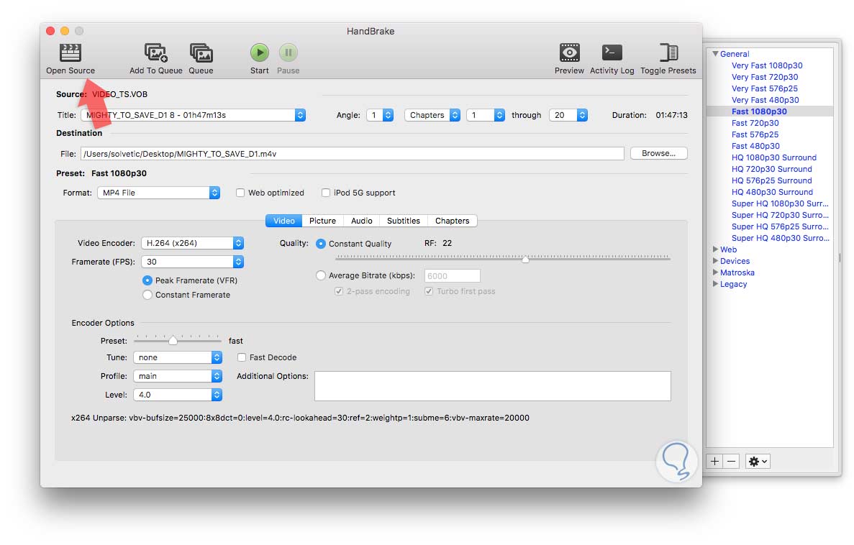Toggle Turbo first pass checkbox
The width and height of the screenshot is (854, 545).
429,291
